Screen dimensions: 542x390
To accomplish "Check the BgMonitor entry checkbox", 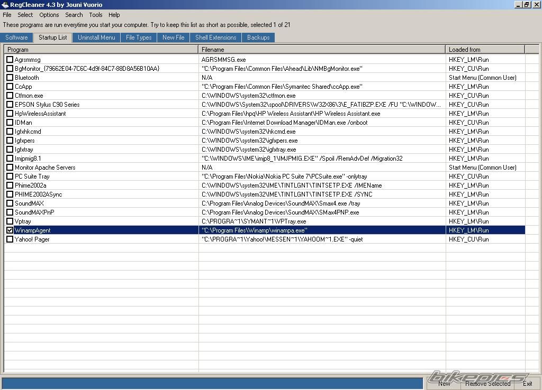I will pyautogui.click(x=10, y=69).
